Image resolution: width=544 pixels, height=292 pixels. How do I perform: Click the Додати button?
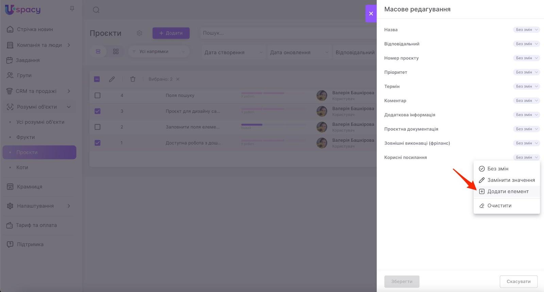point(171,33)
